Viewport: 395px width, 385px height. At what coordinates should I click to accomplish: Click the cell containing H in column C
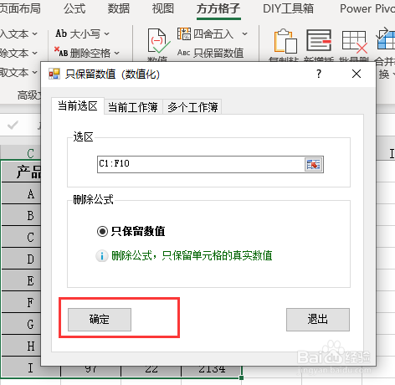coord(21,346)
